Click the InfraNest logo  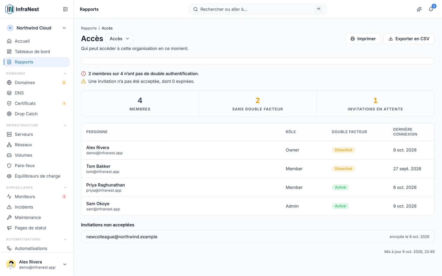[22, 9]
